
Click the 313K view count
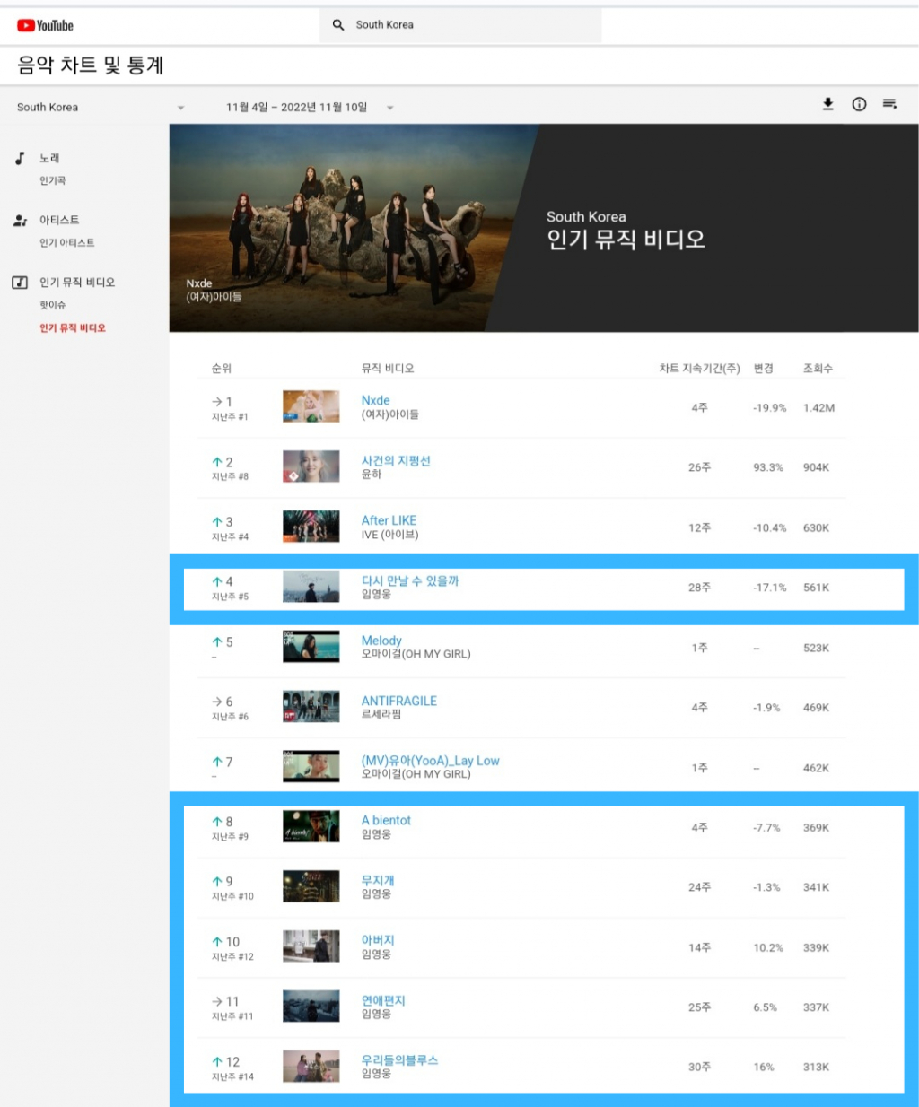[x=816, y=1067]
